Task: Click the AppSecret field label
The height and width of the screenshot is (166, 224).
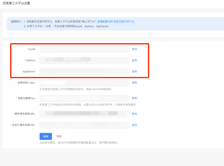Action: tap(29, 71)
